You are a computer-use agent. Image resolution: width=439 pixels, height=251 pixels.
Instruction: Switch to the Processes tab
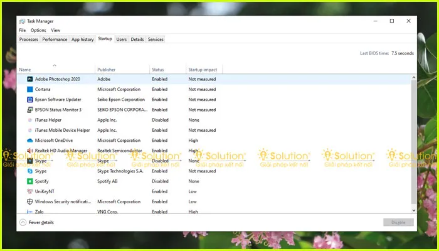click(x=29, y=40)
